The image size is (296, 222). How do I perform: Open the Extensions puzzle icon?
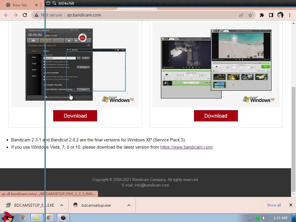point(262,15)
